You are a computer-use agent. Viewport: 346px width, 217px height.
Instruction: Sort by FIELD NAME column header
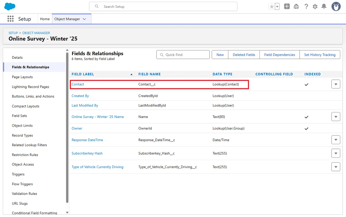coord(149,74)
